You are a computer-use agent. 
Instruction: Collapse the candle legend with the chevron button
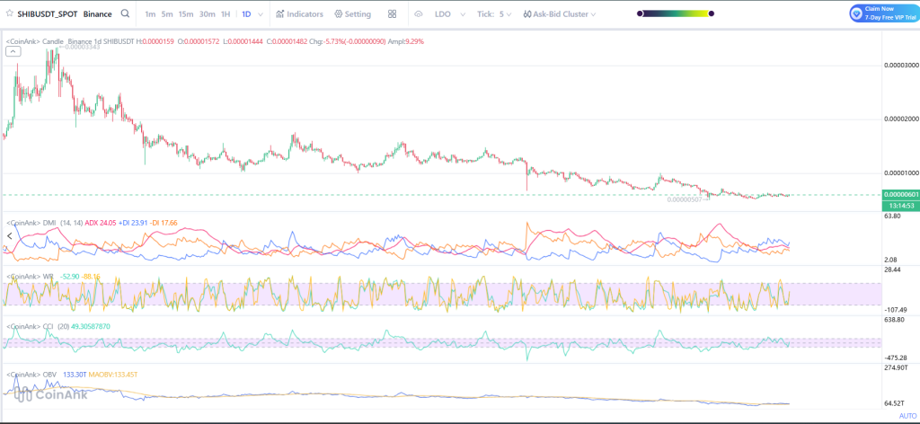click(x=14, y=52)
